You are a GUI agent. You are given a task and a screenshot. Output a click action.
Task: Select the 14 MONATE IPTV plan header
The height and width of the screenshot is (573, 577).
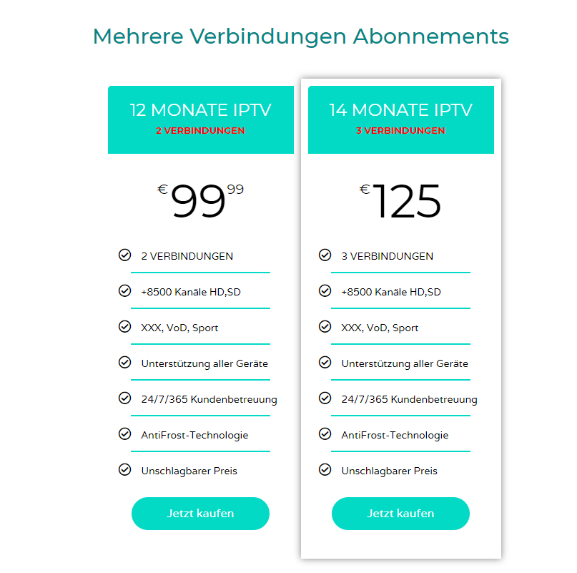[400, 110]
